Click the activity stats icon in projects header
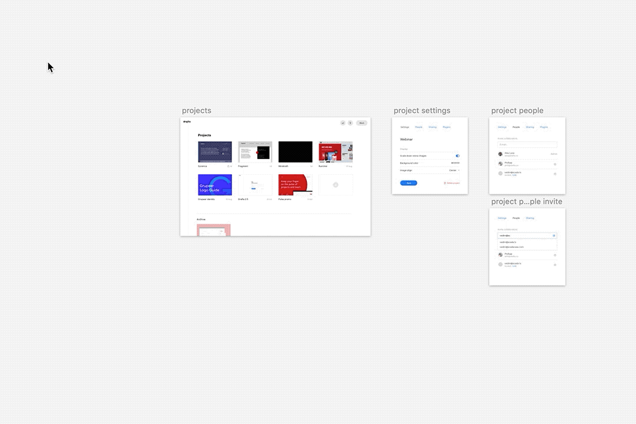636x424 pixels. click(342, 122)
